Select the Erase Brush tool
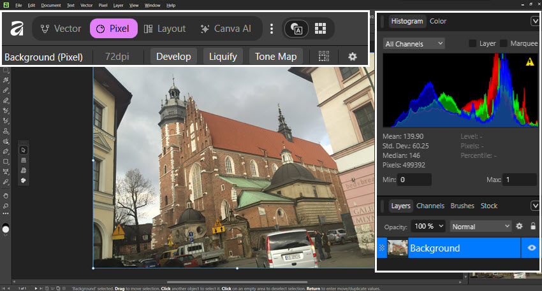The height and width of the screenshot is (291, 542). (6, 101)
